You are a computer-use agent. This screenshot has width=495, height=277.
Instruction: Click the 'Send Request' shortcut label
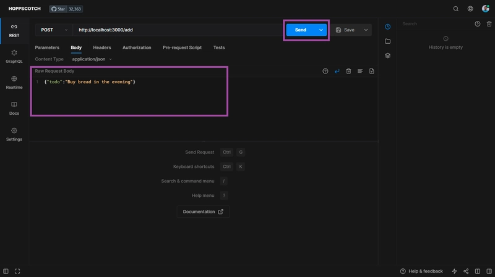[x=199, y=152]
